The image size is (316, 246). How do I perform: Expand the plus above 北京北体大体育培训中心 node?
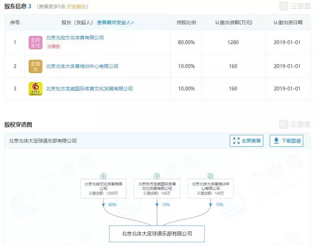coord(211,176)
